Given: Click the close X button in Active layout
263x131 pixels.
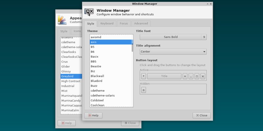Looking at the screenshot, I should pos(203,76).
